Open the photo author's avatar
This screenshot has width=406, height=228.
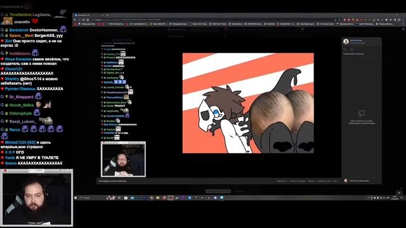pos(346,41)
